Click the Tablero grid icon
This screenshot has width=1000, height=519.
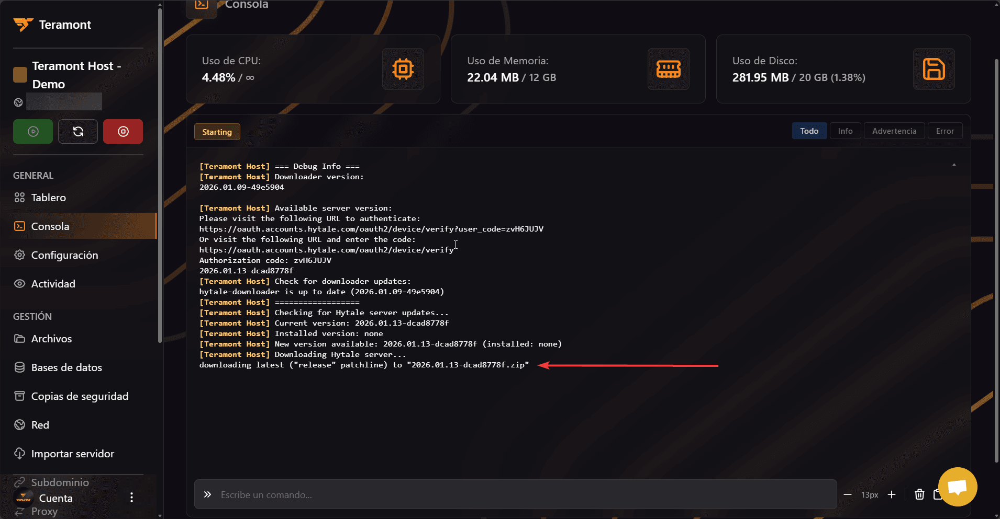19,198
